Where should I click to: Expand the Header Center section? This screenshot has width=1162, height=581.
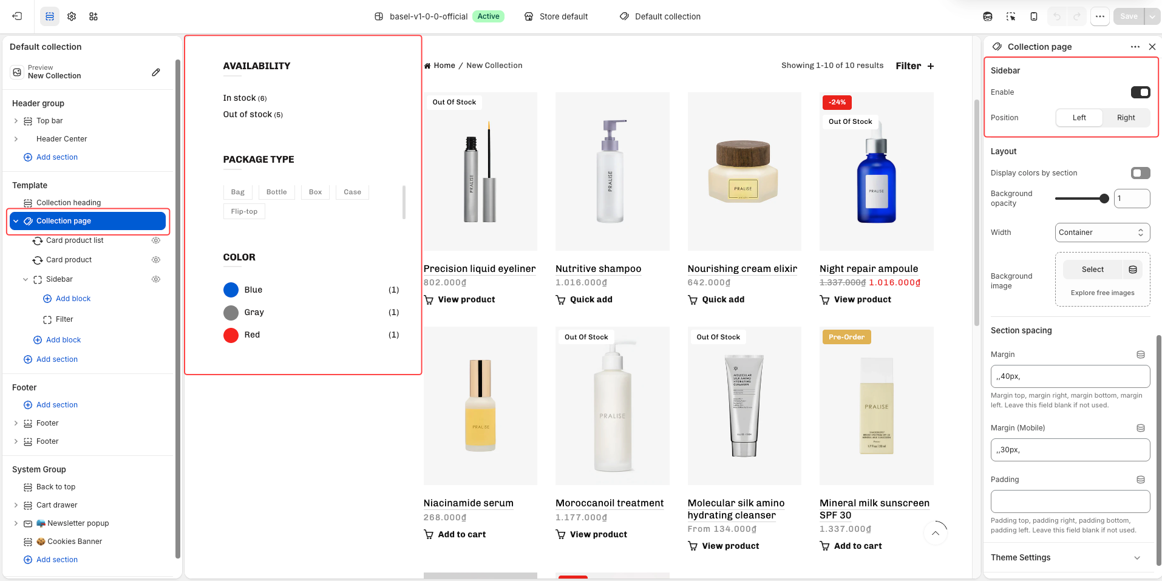pyautogui.click(x=16, y=139)
